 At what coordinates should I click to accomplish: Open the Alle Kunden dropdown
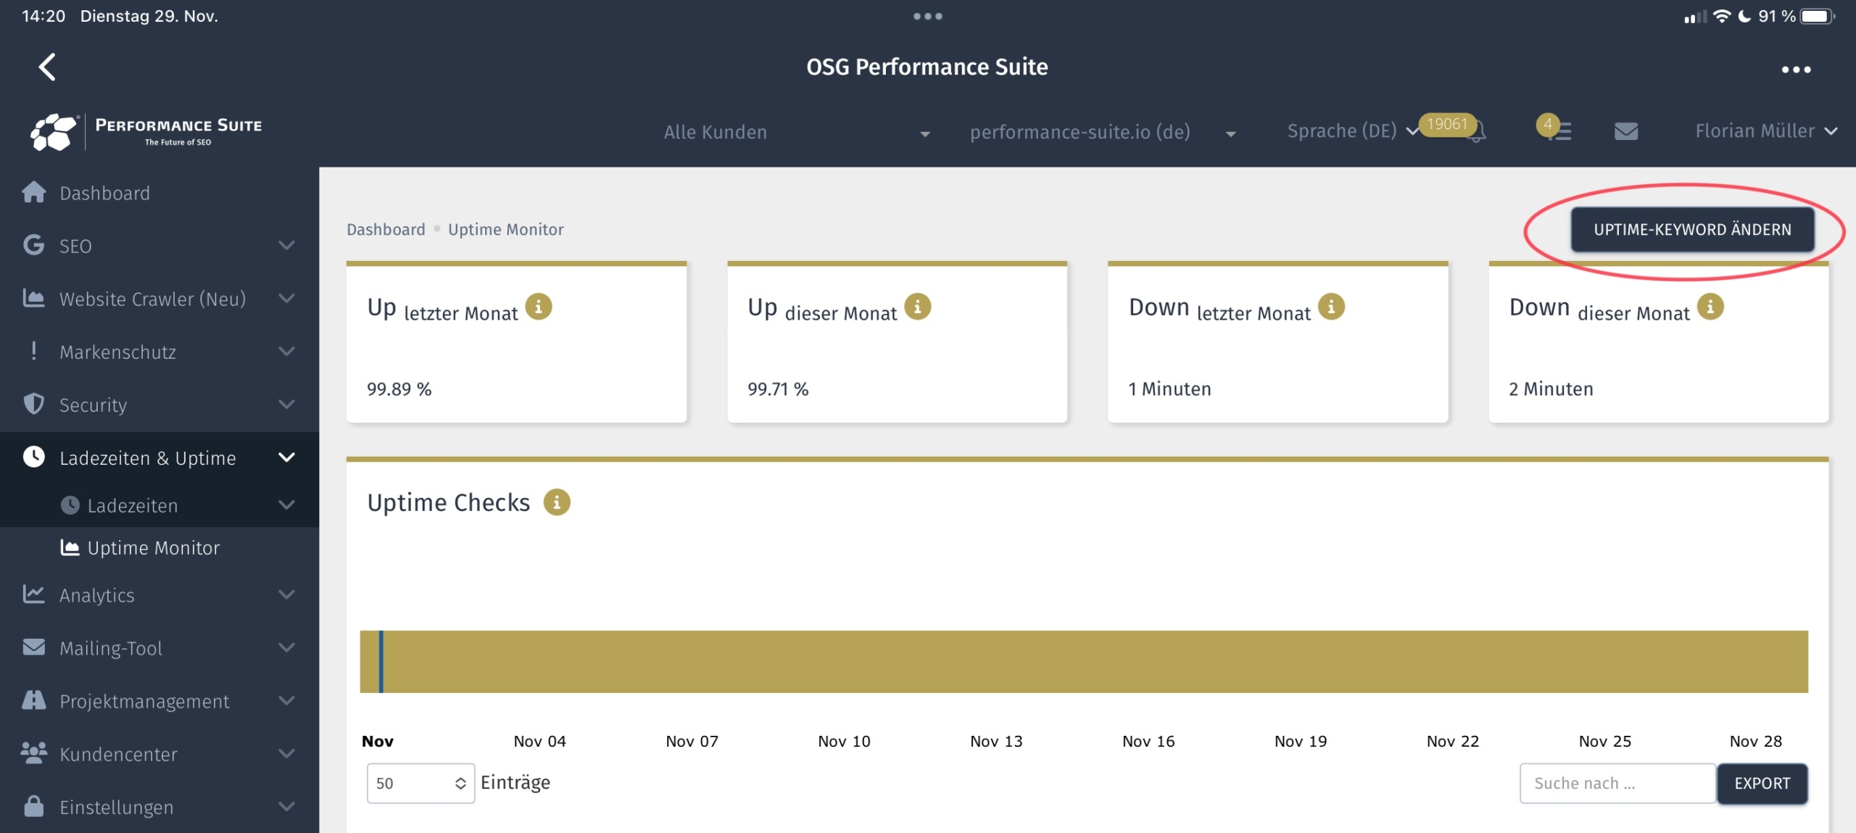click(x=797, y=132)
